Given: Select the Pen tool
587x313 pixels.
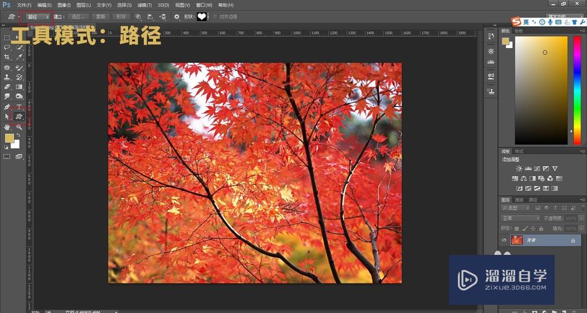Looking at the screenshot, I should pyautogui.click(x=6, y=107).
